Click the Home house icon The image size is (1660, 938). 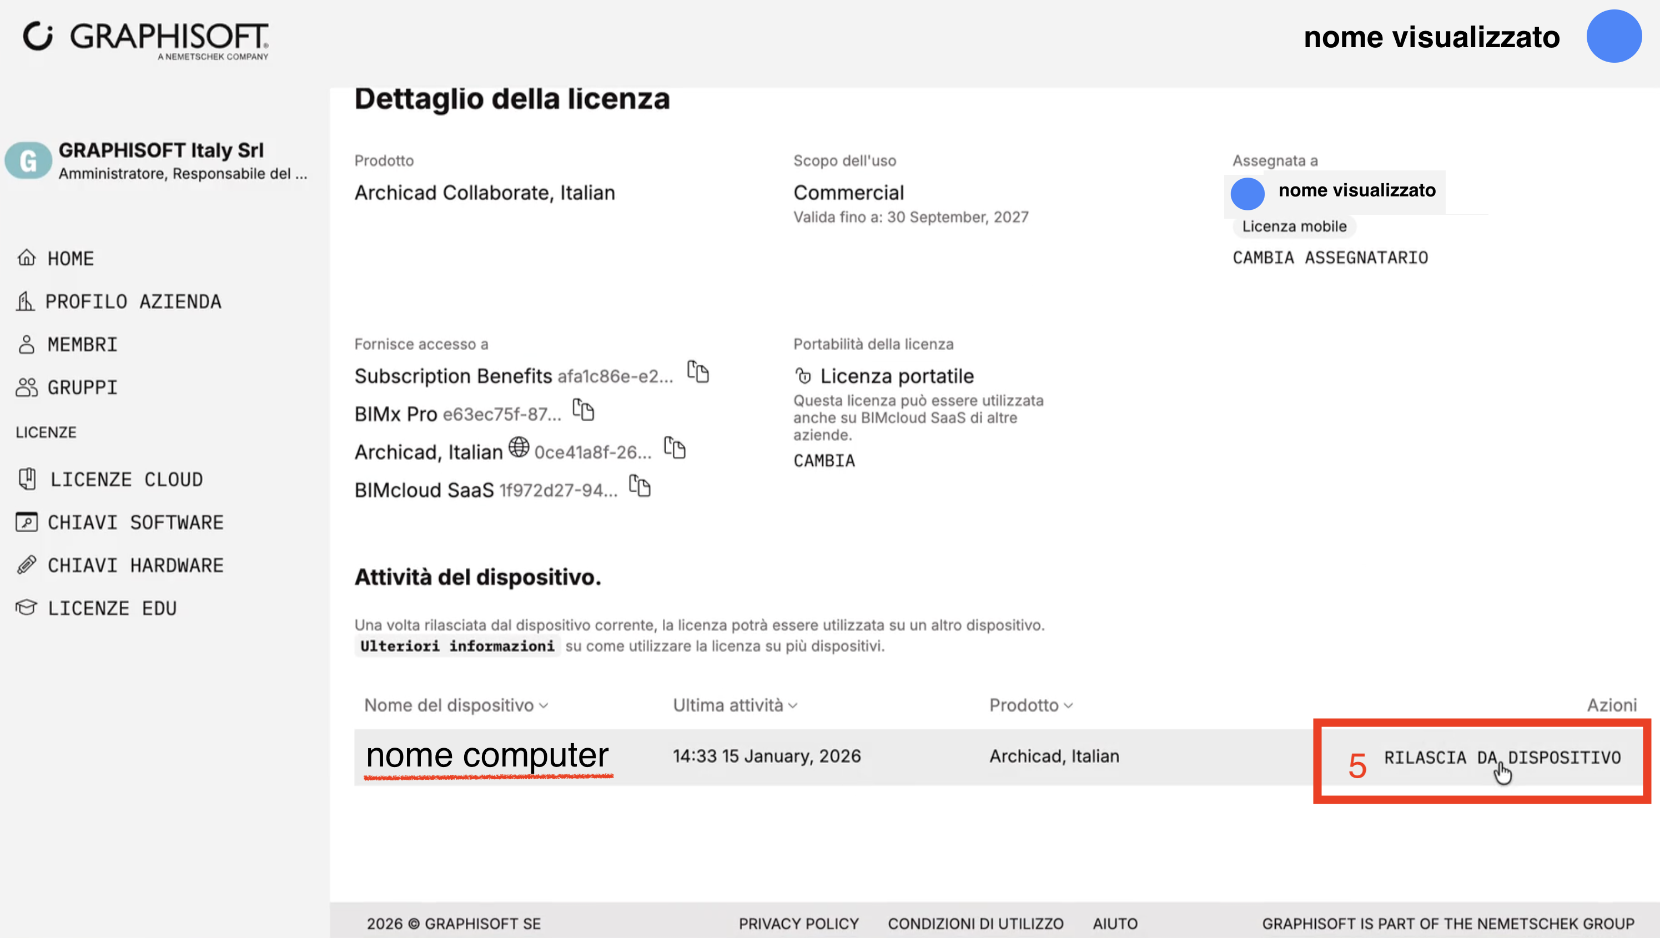coord(26,258)
